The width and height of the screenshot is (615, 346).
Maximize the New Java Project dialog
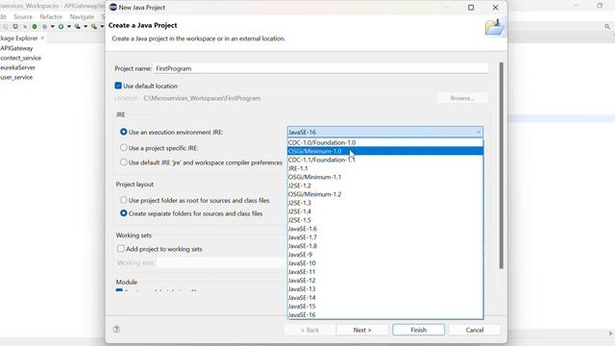tap(471, 8)
